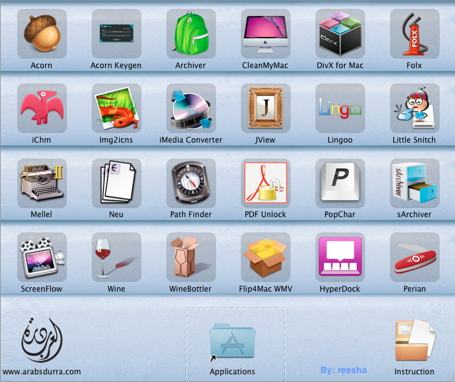Click the Little Snitch icon
Screen dimensions: 455x382
click(x=415, y=108)
